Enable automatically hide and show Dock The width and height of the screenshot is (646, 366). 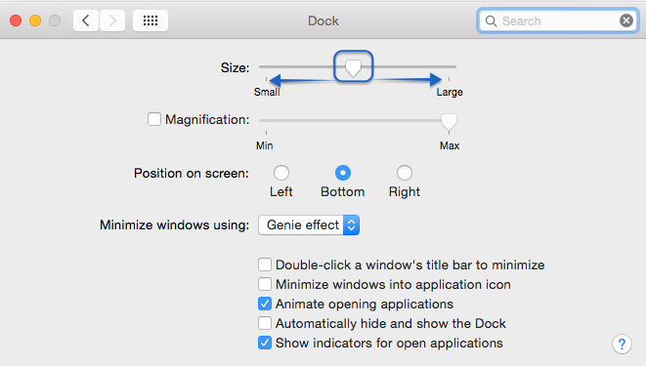[265, 323]
